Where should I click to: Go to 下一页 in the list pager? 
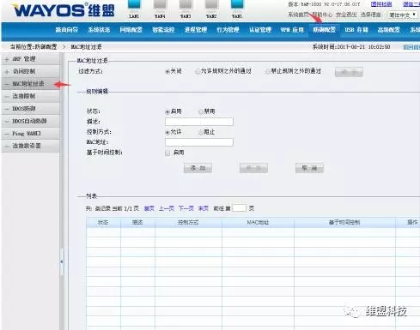click(x=186, y=208)
